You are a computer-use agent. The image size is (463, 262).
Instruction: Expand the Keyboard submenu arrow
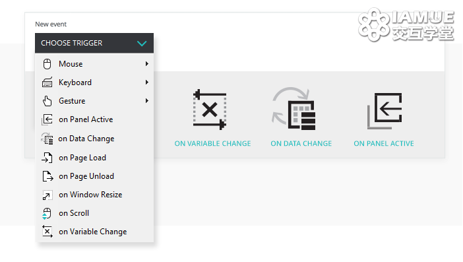coord(147,82)
